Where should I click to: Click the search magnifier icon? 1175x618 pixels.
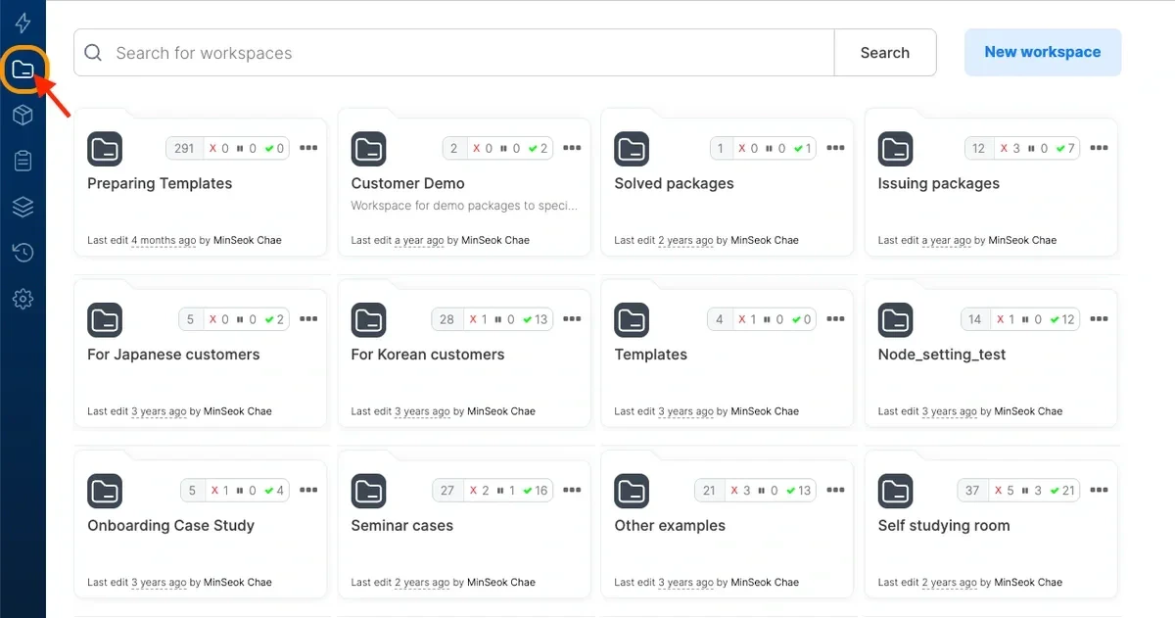click(93, 52)
